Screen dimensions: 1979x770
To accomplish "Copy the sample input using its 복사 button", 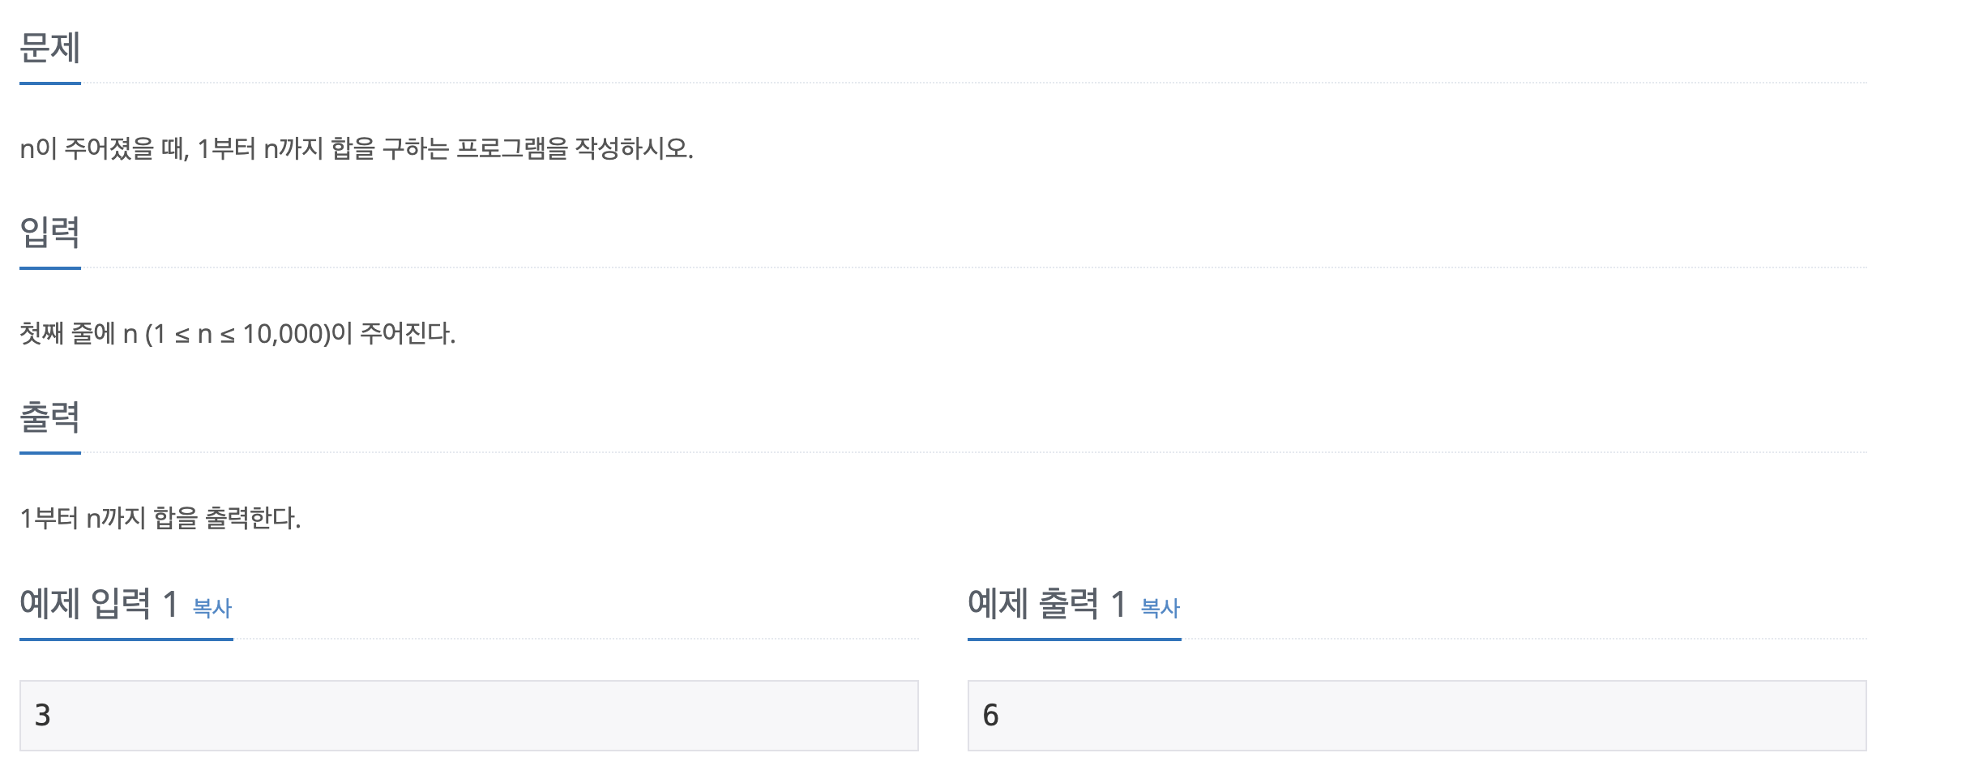I will [x=211, y=609].
